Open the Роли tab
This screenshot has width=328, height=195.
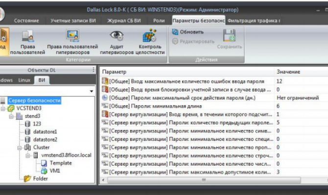tap(159, 20)
